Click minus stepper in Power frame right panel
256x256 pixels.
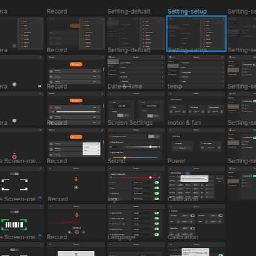203,148
